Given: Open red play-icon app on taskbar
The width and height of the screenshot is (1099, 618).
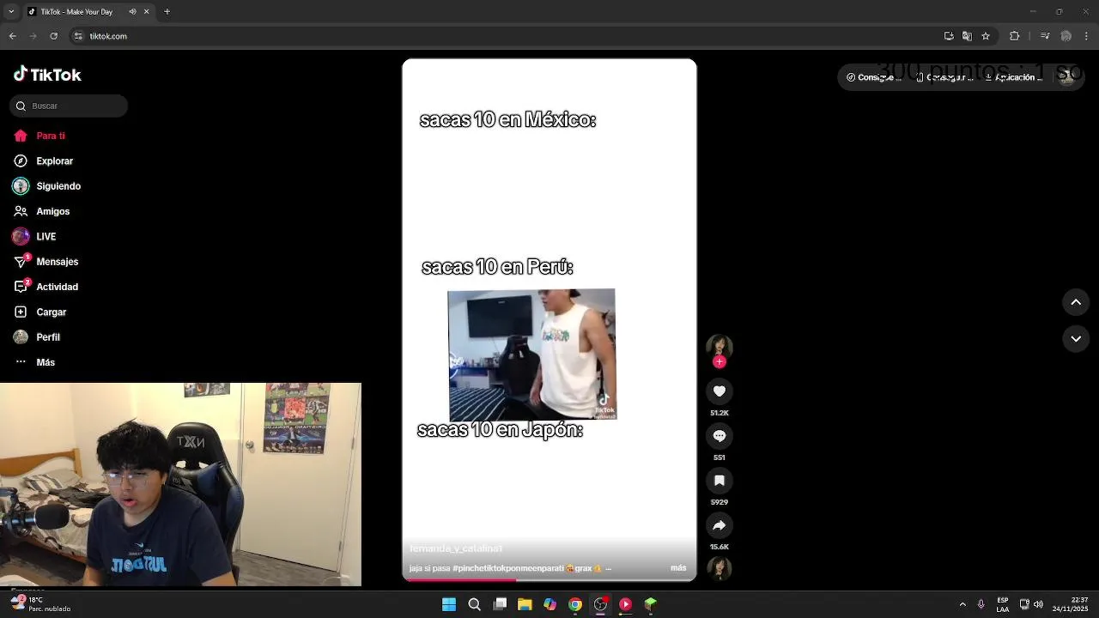Looking at the screenshot, I should click(x=625, y=604).
